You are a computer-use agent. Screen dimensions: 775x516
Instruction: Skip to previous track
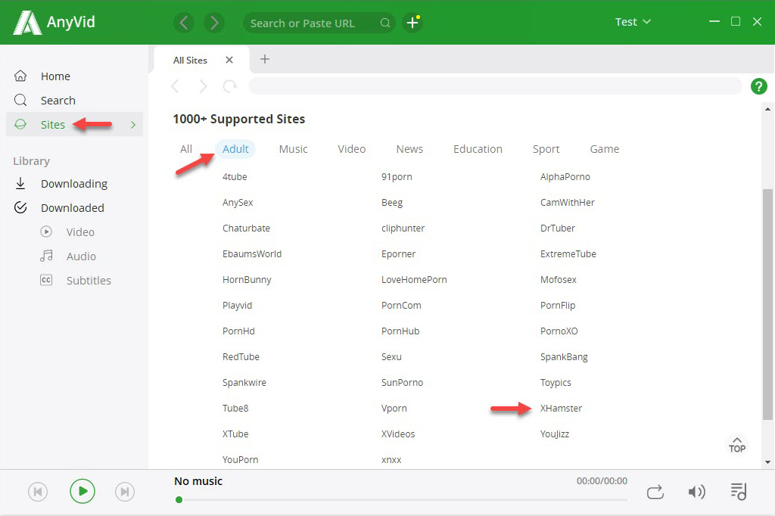point(38,492)
